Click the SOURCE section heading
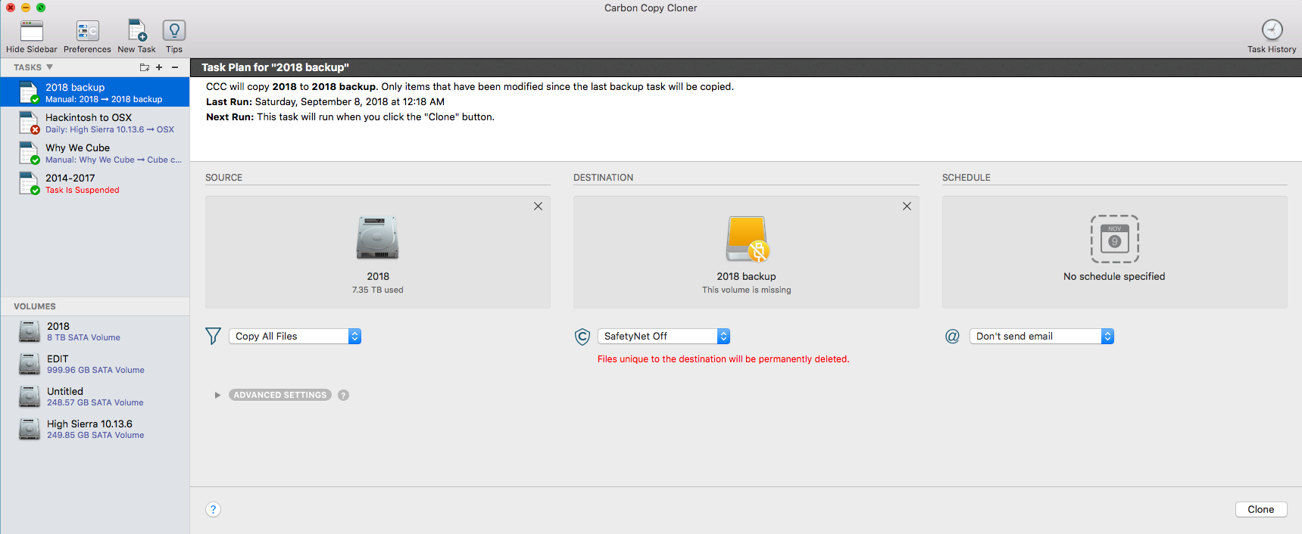The width and height of the screenshot is (1302, 534). pos(223,177)
